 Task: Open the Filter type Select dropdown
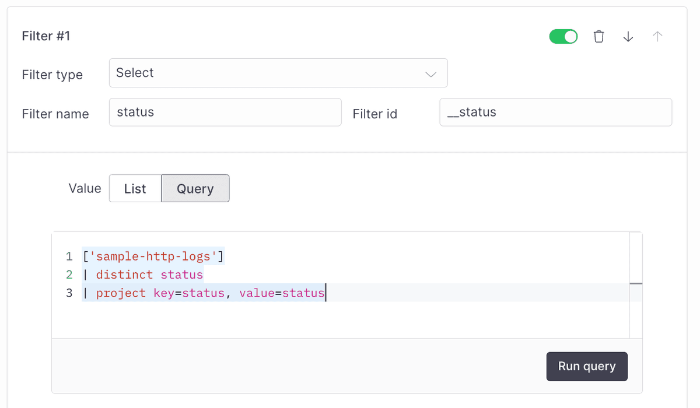(x=278, y=73)
